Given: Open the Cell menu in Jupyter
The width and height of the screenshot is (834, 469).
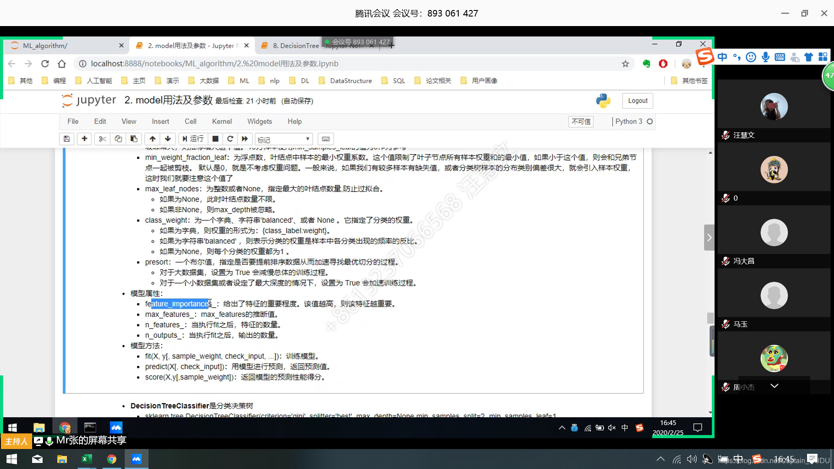Looking at the screenshot, I should (x=190, y=122).
